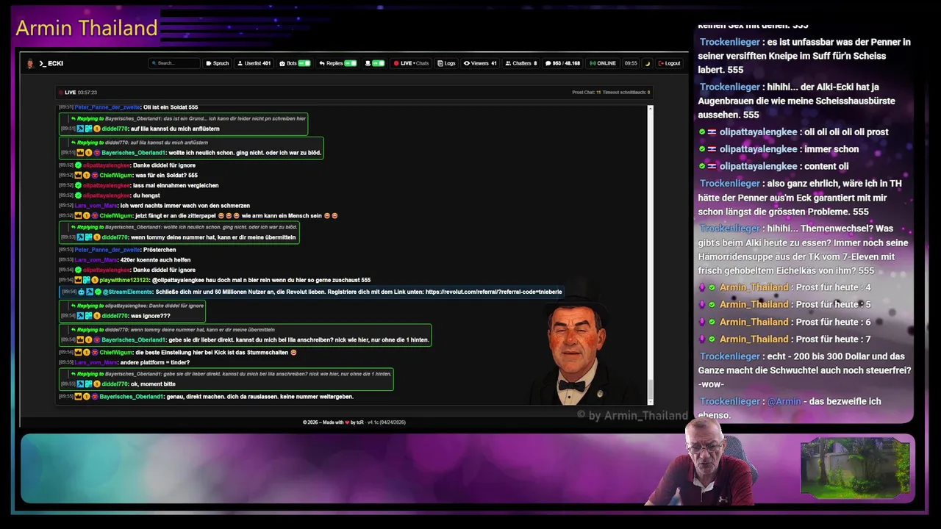Click username Peter_Panne_der_zweite in Prösterchen message
The width and height of the screenshot is (941, 529).
click(x=107, y=250)
